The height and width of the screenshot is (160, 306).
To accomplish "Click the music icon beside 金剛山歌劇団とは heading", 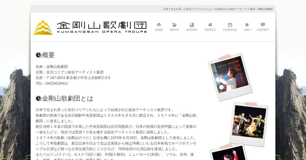I will (x=39, y=99).
